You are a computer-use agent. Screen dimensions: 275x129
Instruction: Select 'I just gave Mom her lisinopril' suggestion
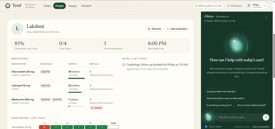[221, 91]
